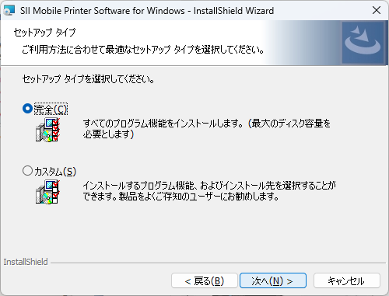The height and width of the screenshot is (296, 389).
Task: Go back with the 戻る(B) button
Action: tap(205, 280)
